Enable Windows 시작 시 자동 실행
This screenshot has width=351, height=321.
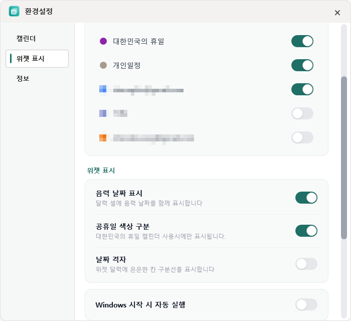coord(306,304)
